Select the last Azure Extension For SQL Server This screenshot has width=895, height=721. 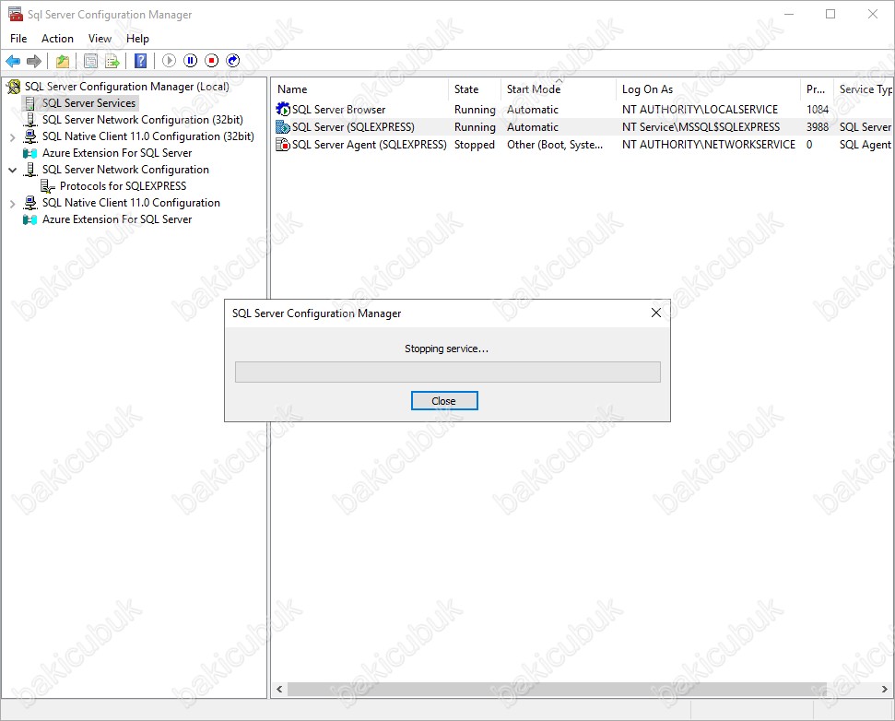click(x=117, y=219)
